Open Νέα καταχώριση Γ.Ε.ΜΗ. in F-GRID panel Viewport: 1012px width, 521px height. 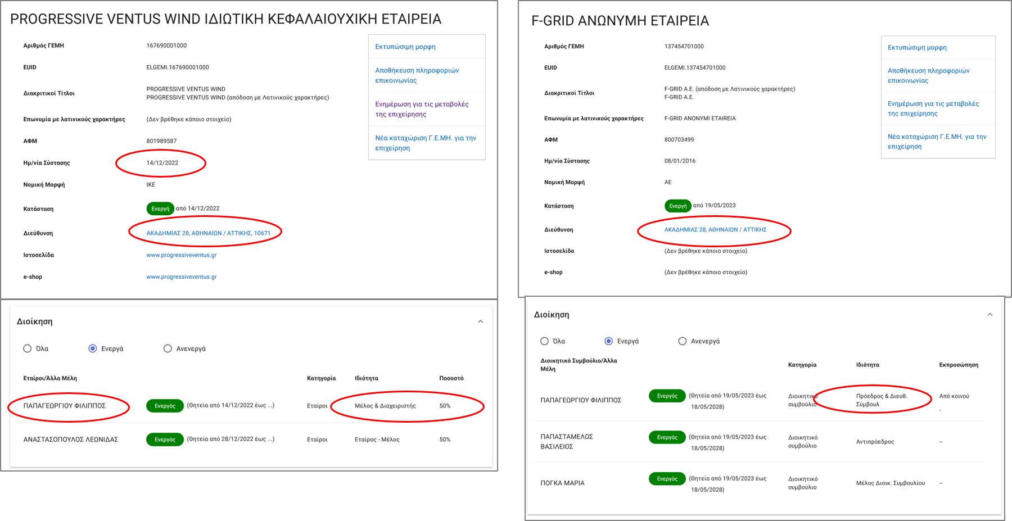click(937, 142)
